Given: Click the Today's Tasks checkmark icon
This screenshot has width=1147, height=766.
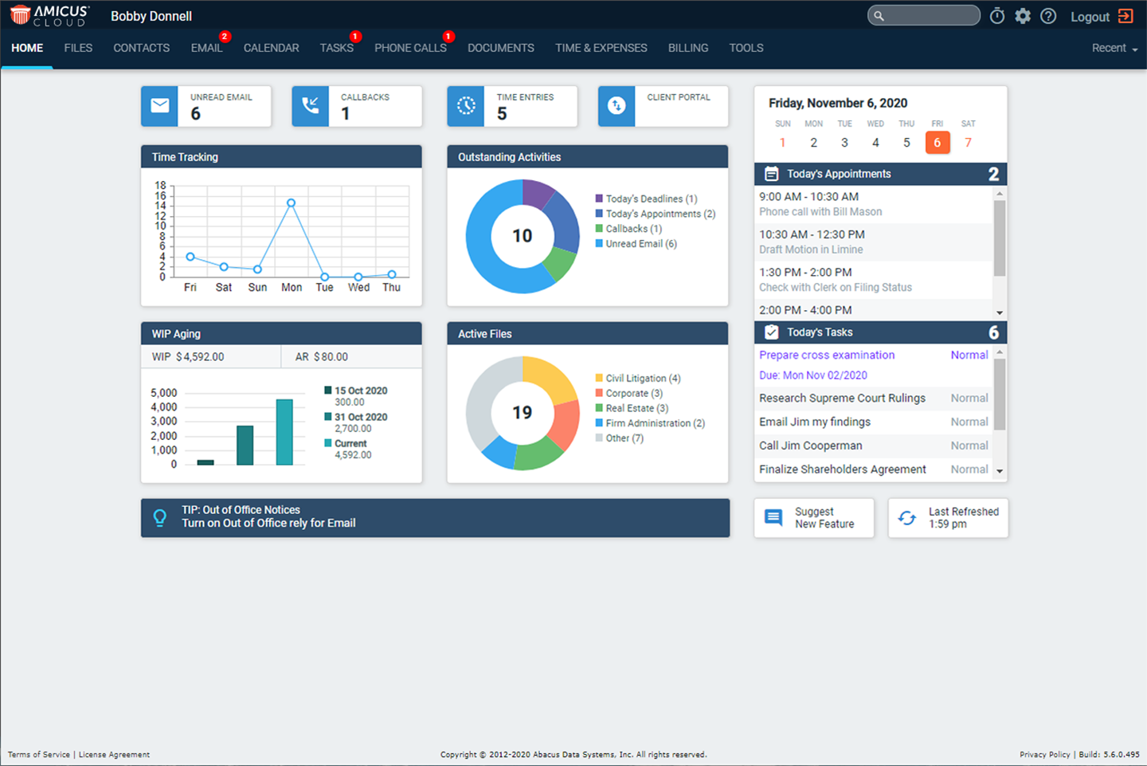Looking at the screenshot, I should click(x=771, y=332).
